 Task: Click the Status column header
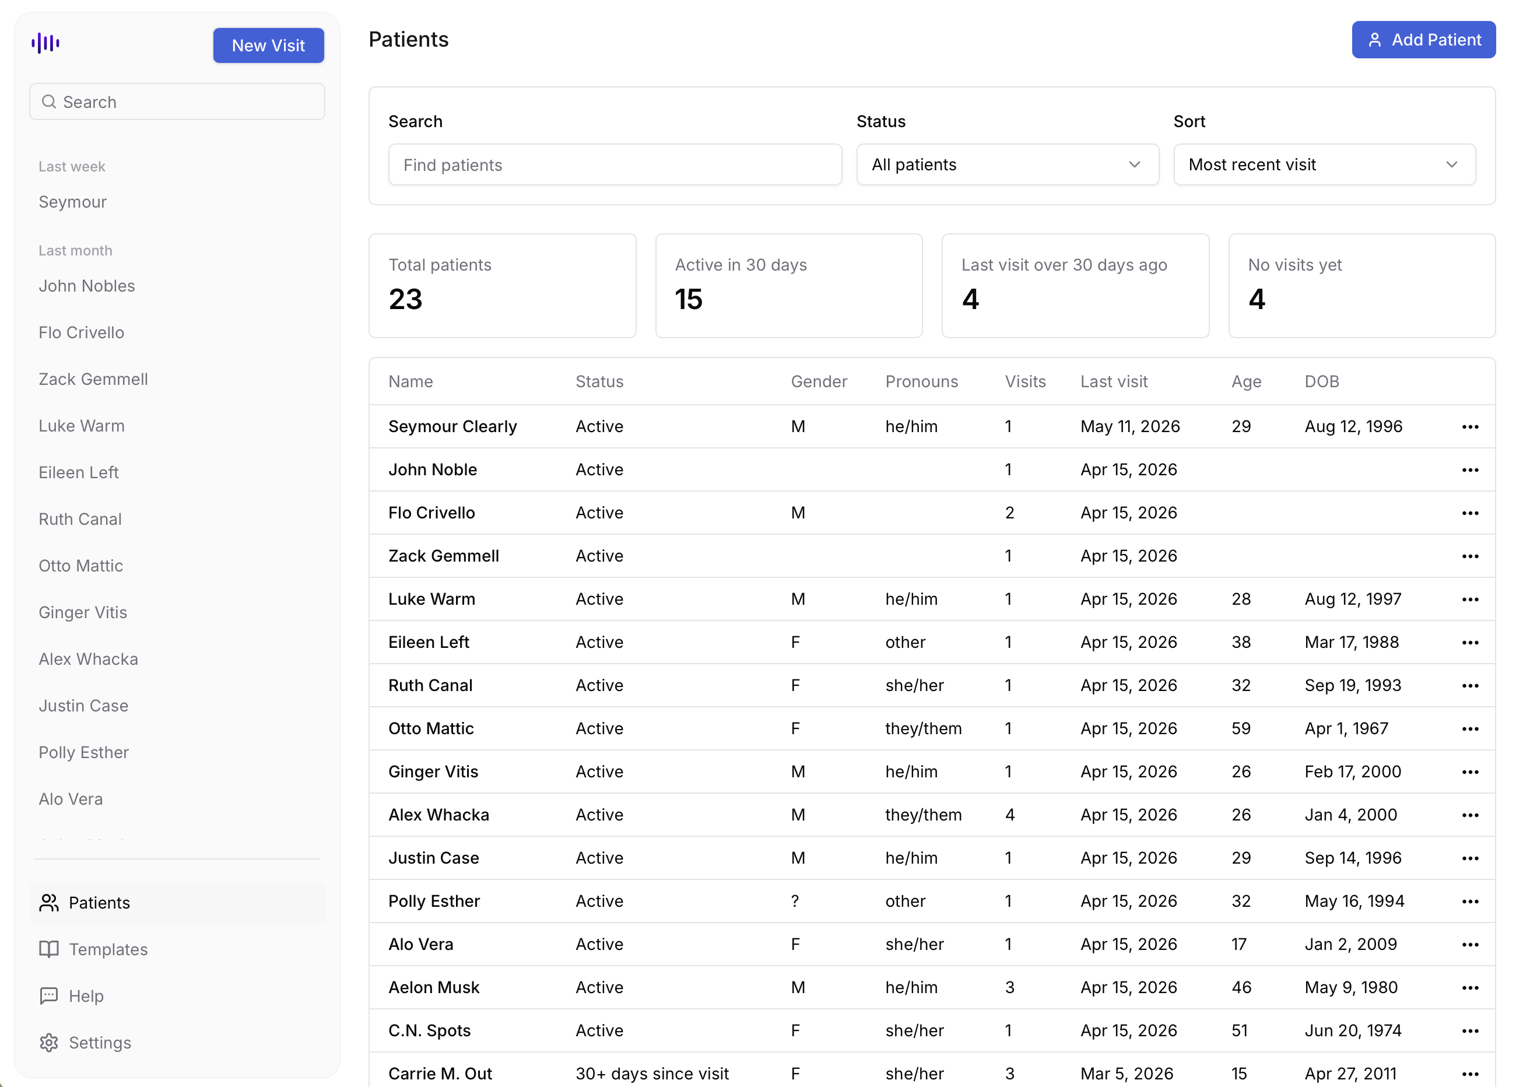tap(599, 381)
